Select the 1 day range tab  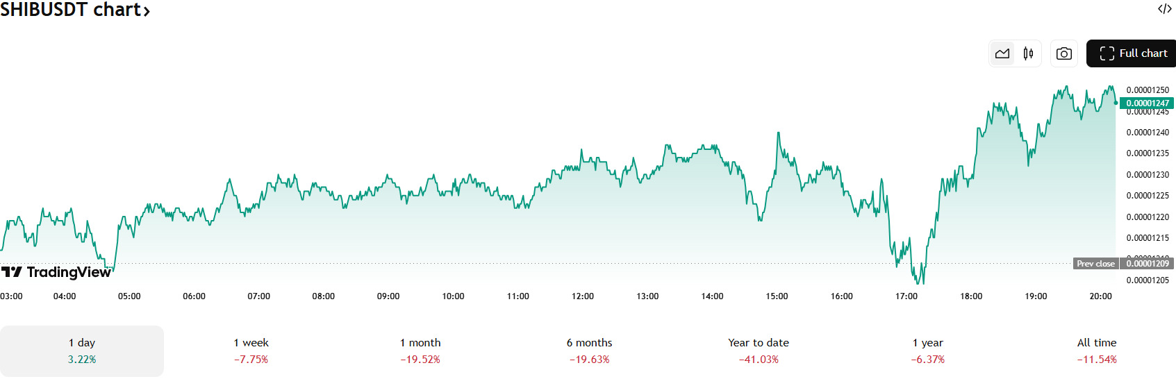point(82,351)
